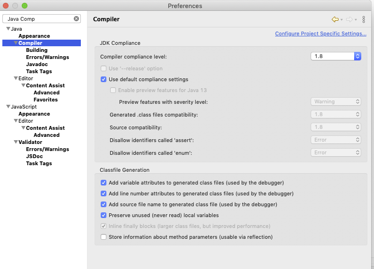Image resolution: width=374 pixels, height=269 pixels.
Task: Select Javadoc in the preferences tree
Action: (x=37, y=64)
